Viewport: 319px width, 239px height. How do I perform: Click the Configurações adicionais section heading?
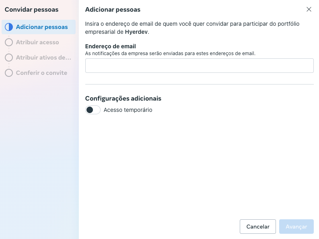(123, 98)
